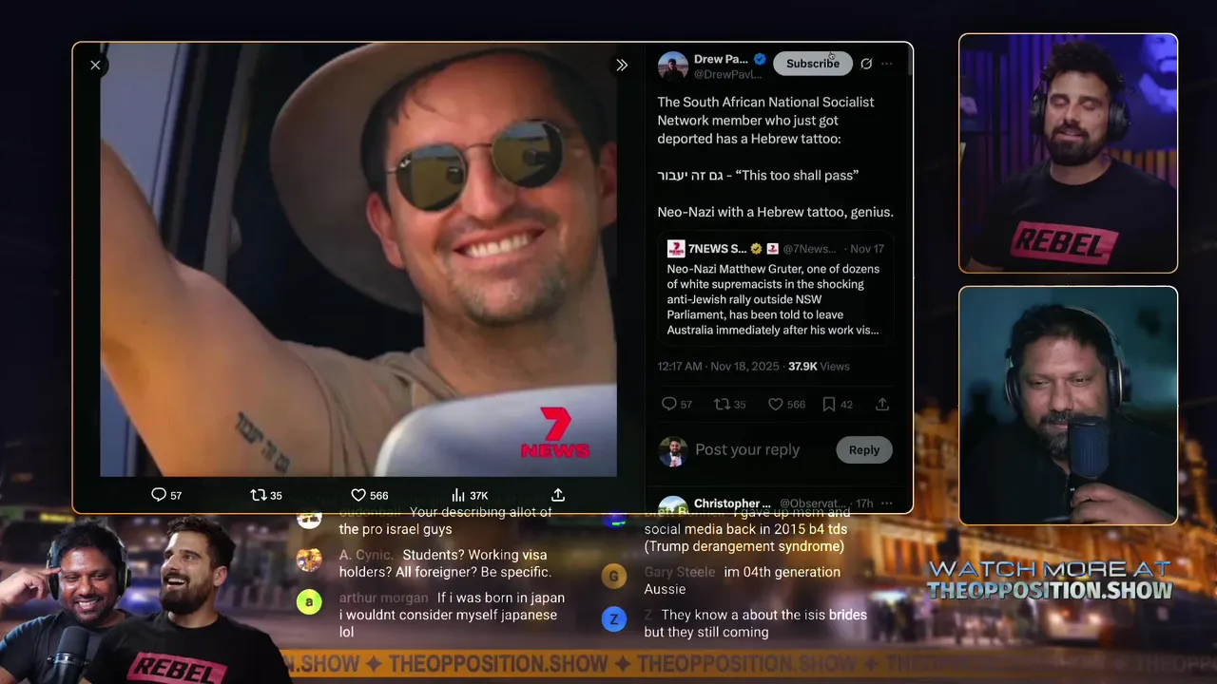Collapse the tweet side panel with the double chevron
This screenshot has width=1217, height=684.
tap(622, 65)
